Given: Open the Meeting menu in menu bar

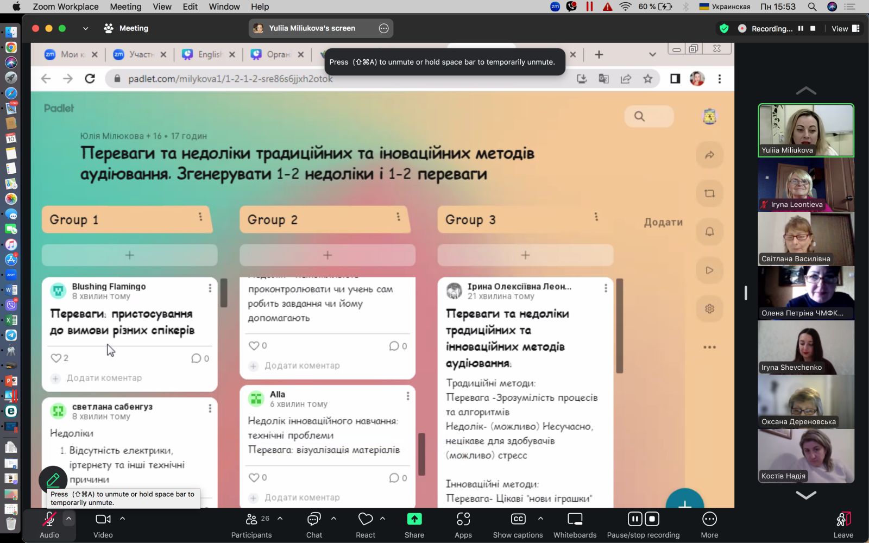Looking at the screenshot, I should [x=125, y=7].
